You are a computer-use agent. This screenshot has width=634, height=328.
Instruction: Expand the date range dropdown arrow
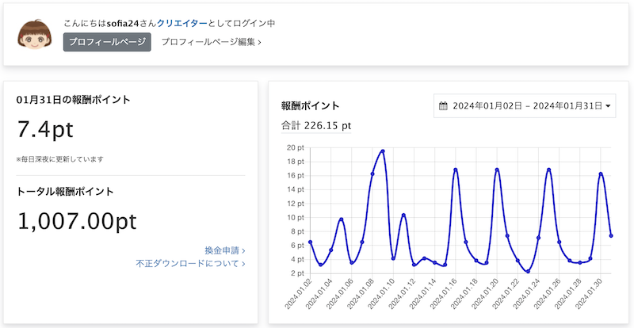pos(608,106)
